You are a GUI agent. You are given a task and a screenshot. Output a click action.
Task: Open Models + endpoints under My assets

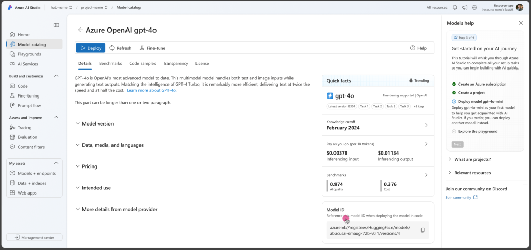pyautogui.click(x=34, y=173)
